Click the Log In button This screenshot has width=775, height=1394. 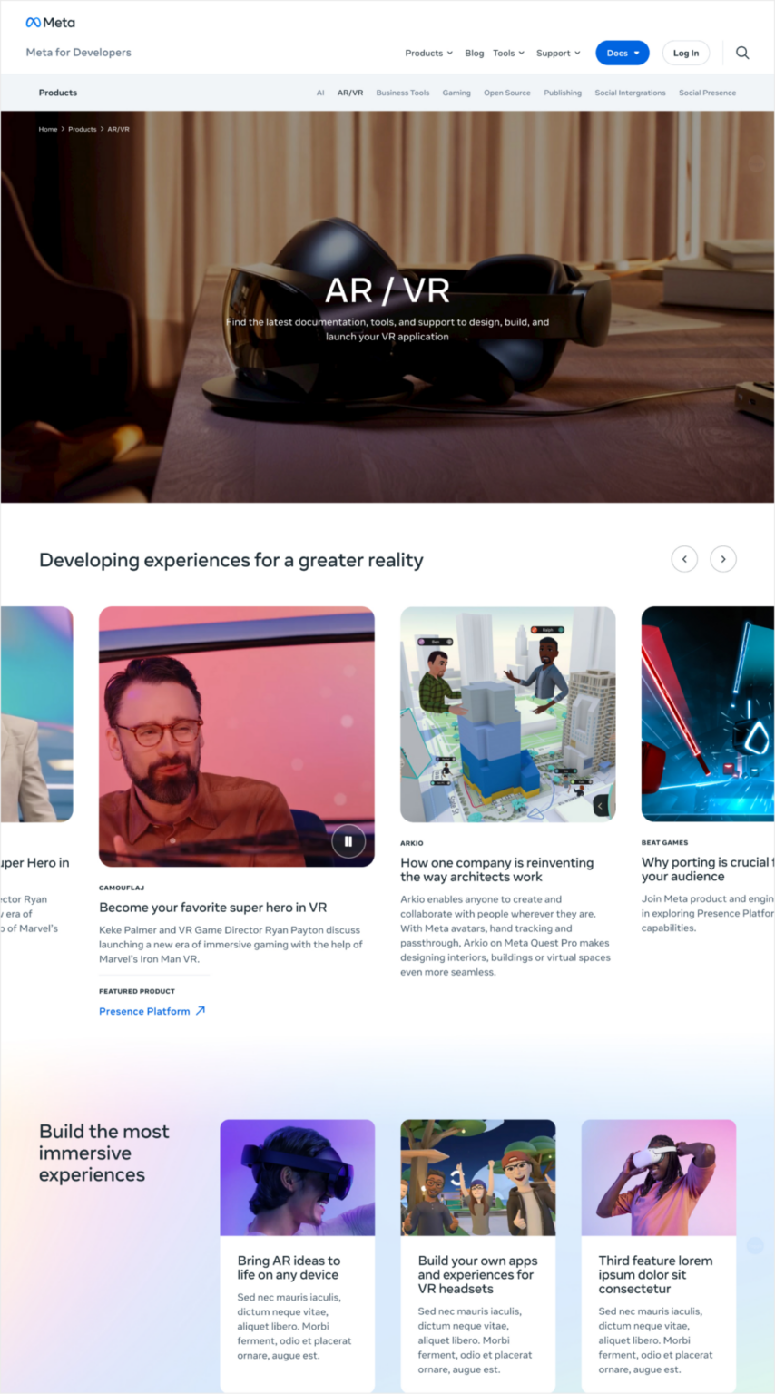pos(685,53)
